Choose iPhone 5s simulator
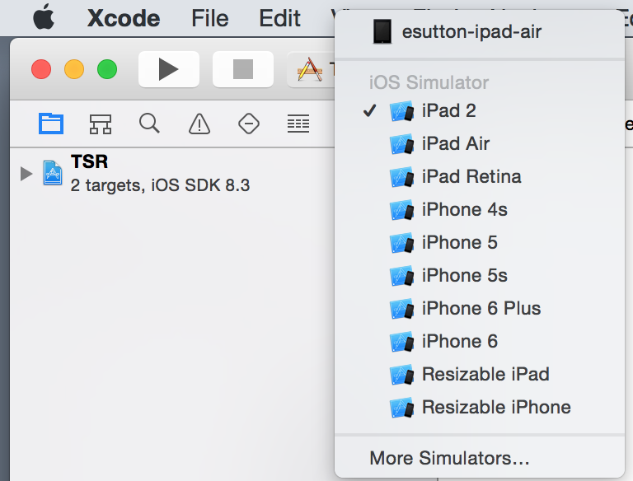 click(x=480, y=276)
